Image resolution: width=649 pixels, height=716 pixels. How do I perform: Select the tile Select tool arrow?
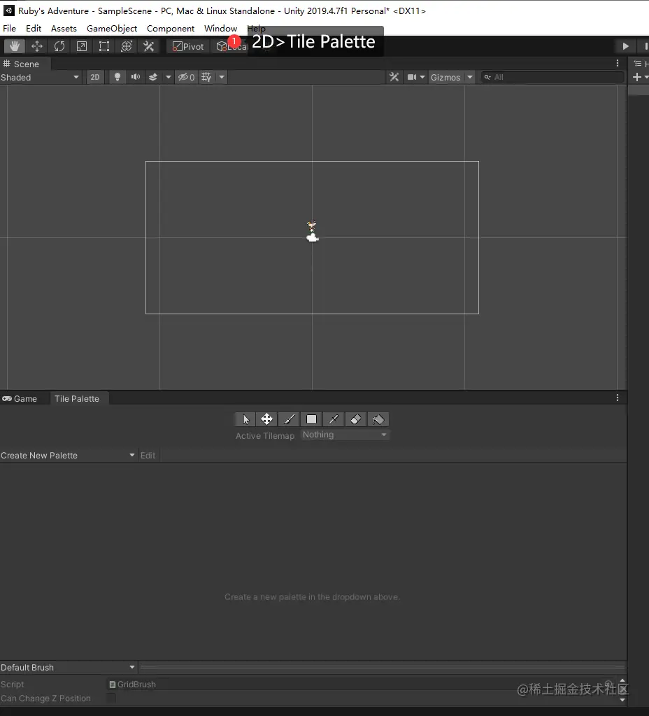click(x=245, y=419)
